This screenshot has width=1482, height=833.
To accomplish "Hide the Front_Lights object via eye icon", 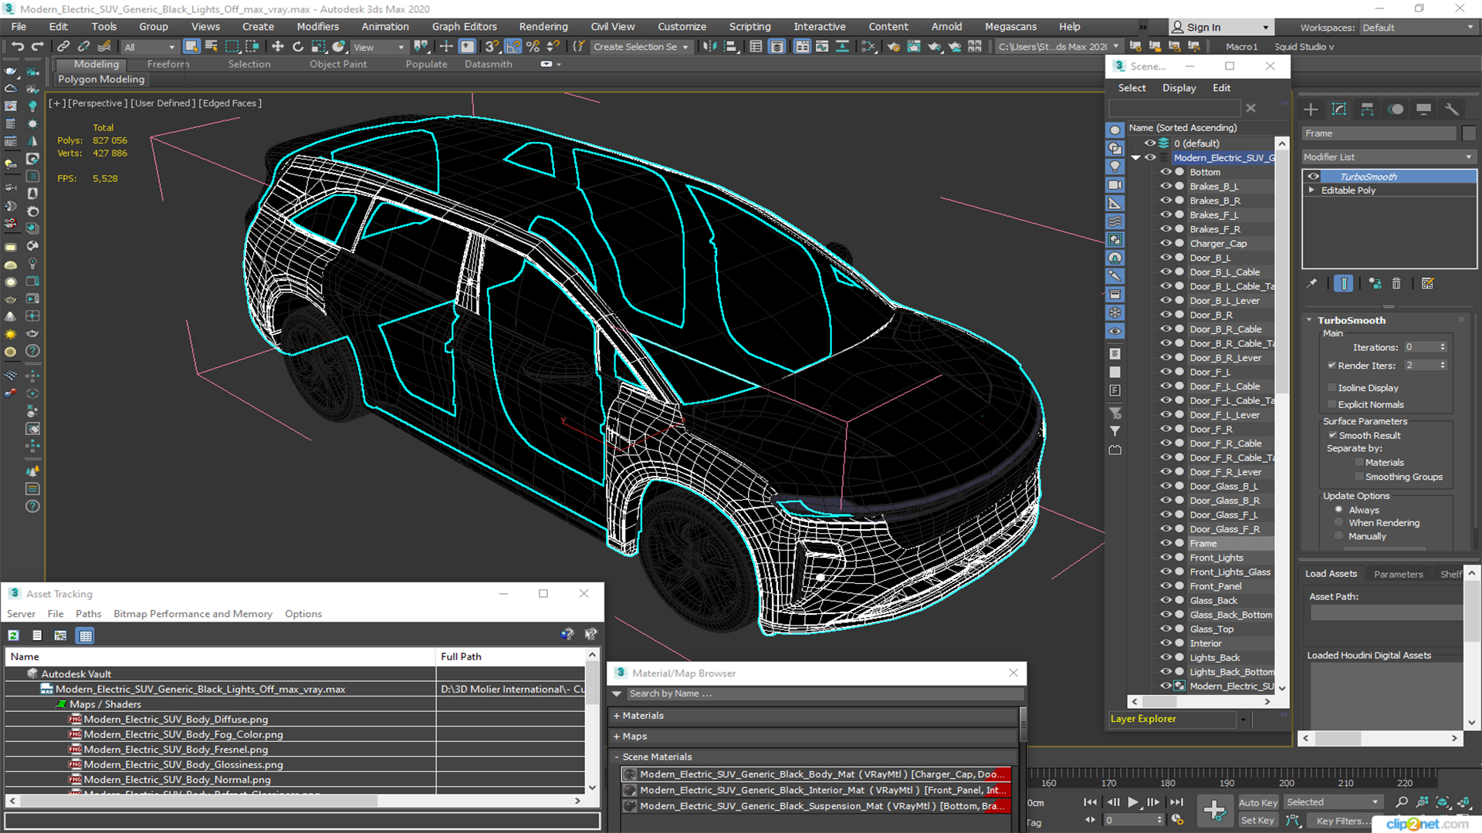I will click(1166, 558).
